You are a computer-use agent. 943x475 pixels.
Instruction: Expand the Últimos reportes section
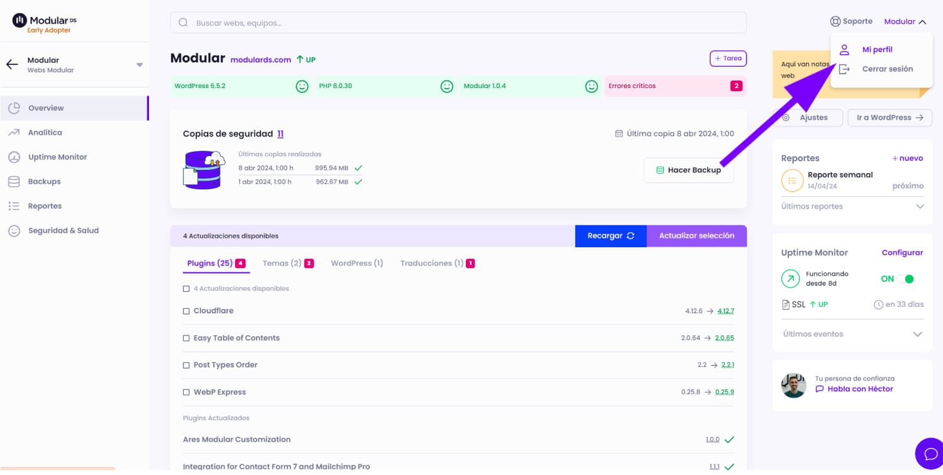tap(852, 207)
